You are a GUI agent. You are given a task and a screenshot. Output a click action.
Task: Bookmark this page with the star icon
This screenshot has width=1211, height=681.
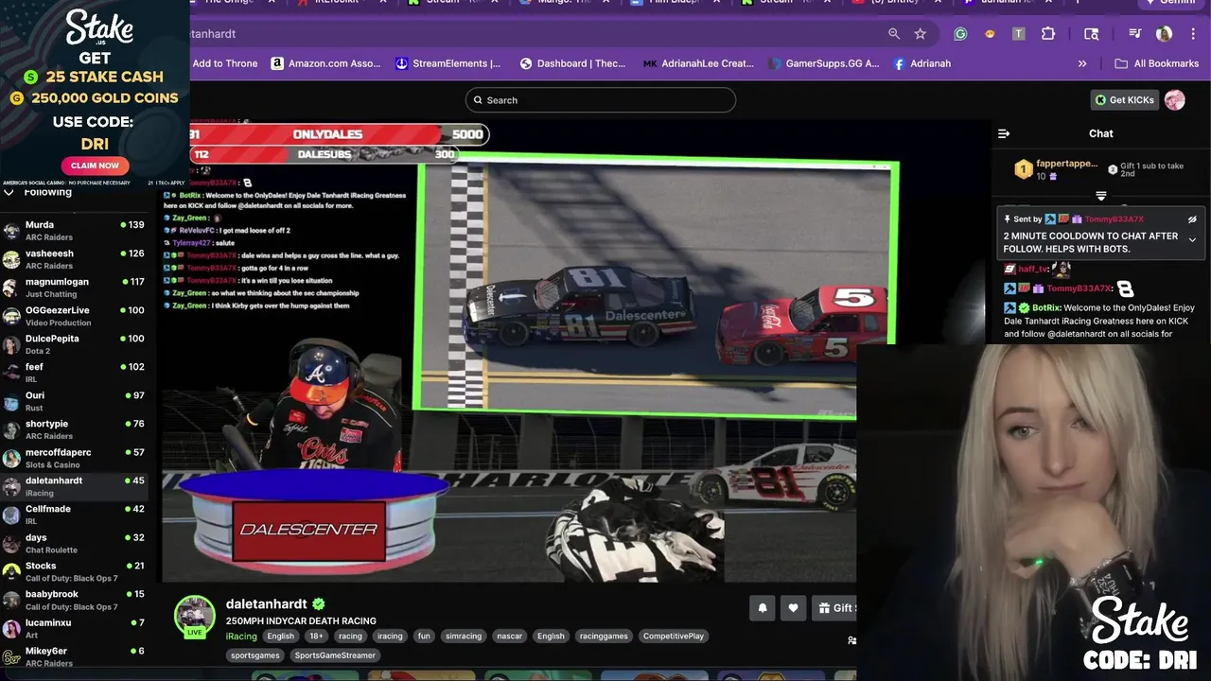pyautogui.click(x=920, y=34)
